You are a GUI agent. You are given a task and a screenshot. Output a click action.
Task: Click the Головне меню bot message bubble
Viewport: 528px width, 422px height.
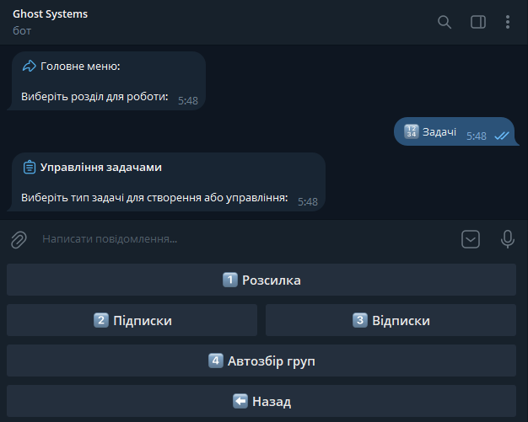pyautogui.click(x=110, y=81)
